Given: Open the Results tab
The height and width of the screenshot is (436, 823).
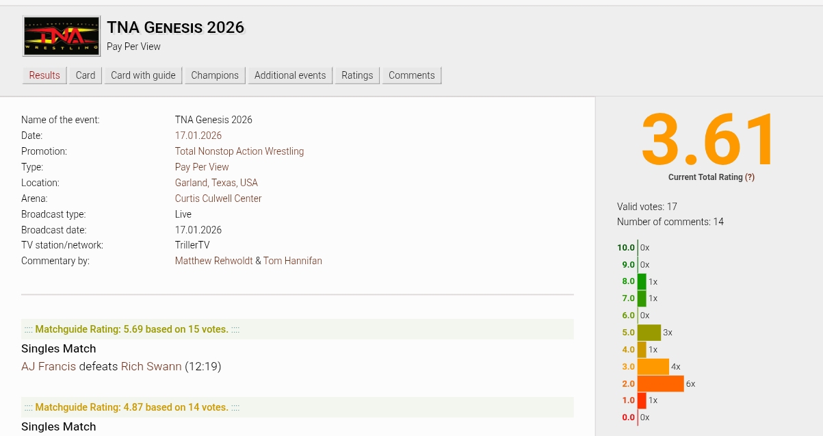Looking at the screenshot, I should click(44, 75).
